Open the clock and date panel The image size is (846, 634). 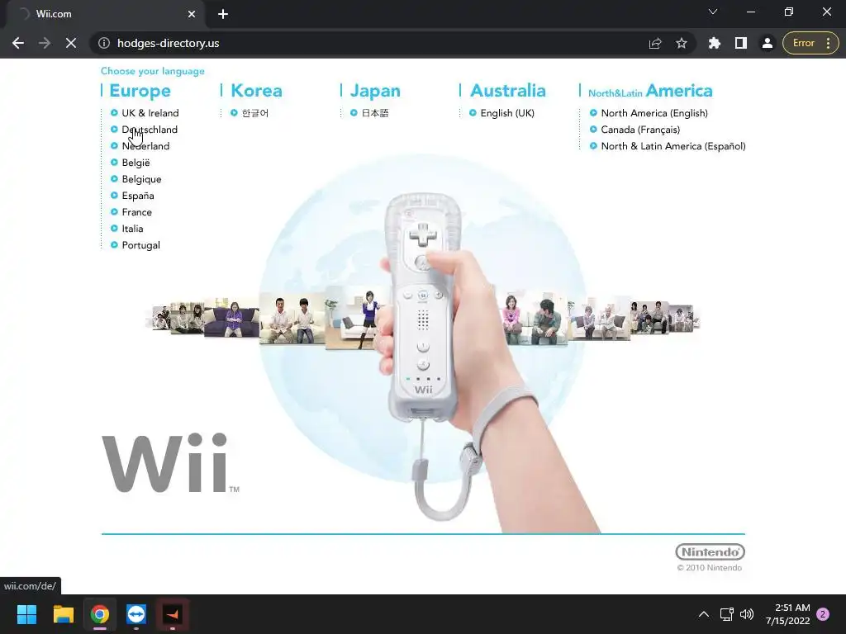coord(787,614)
